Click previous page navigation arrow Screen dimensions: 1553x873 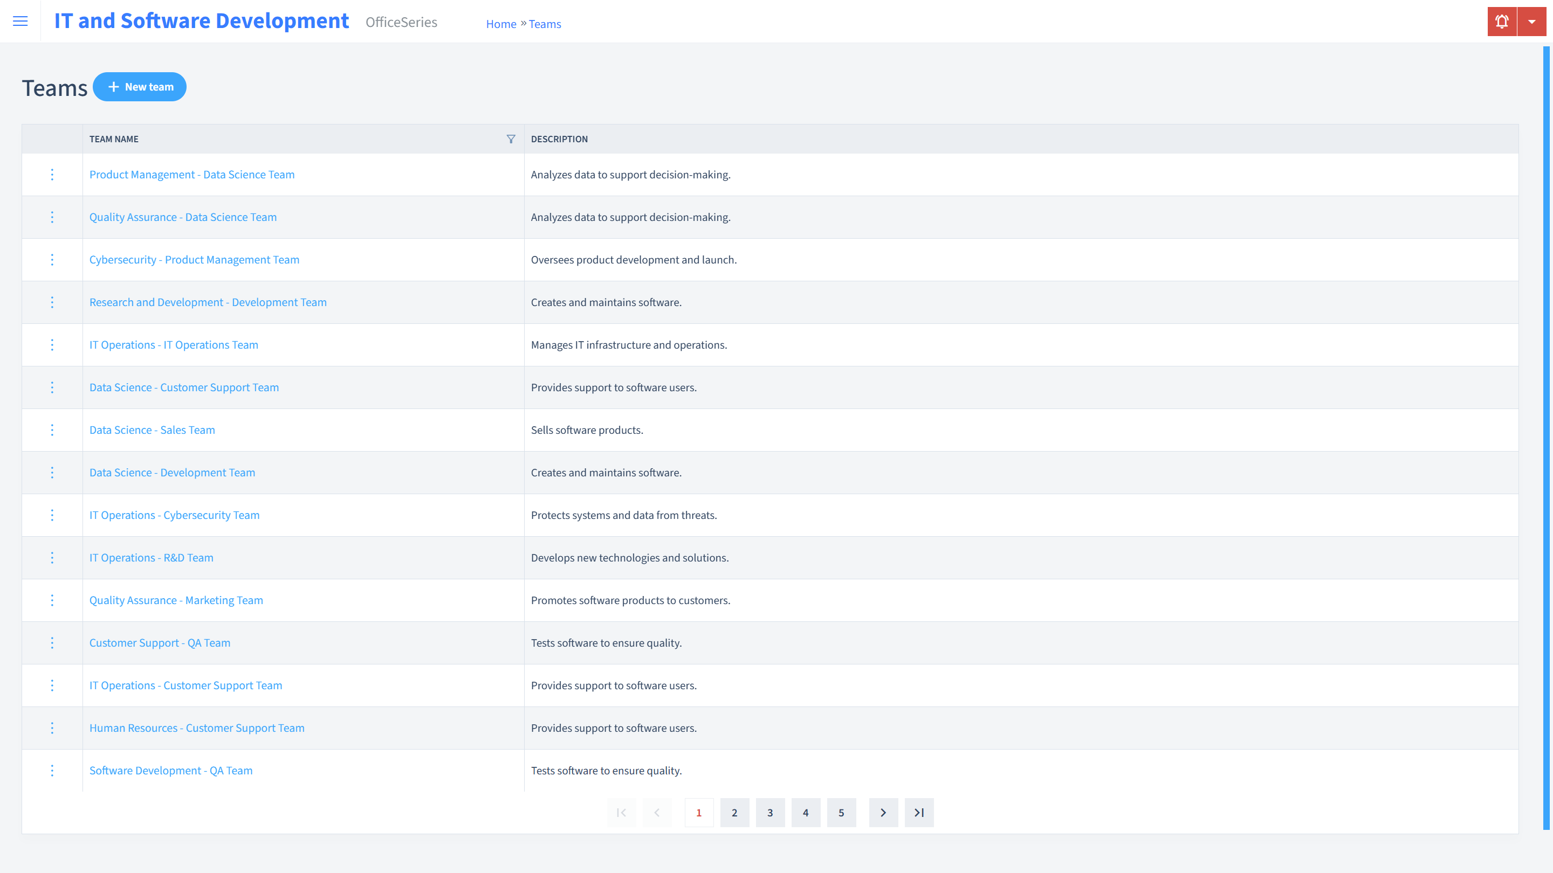pos(659,812)
